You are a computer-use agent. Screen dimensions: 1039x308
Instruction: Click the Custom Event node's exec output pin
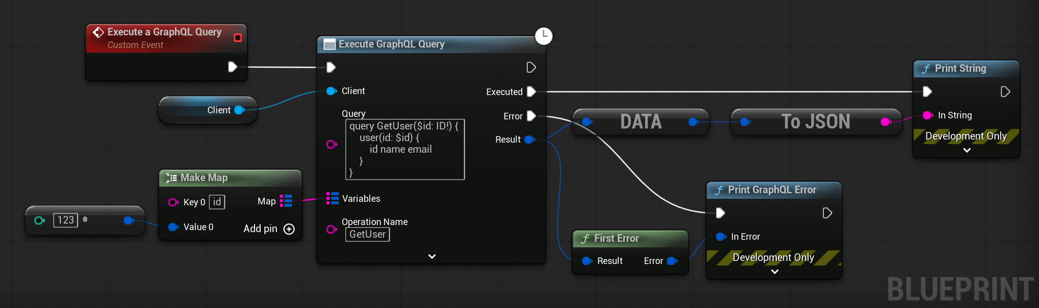pyautogui.click(x=232, y=67)
